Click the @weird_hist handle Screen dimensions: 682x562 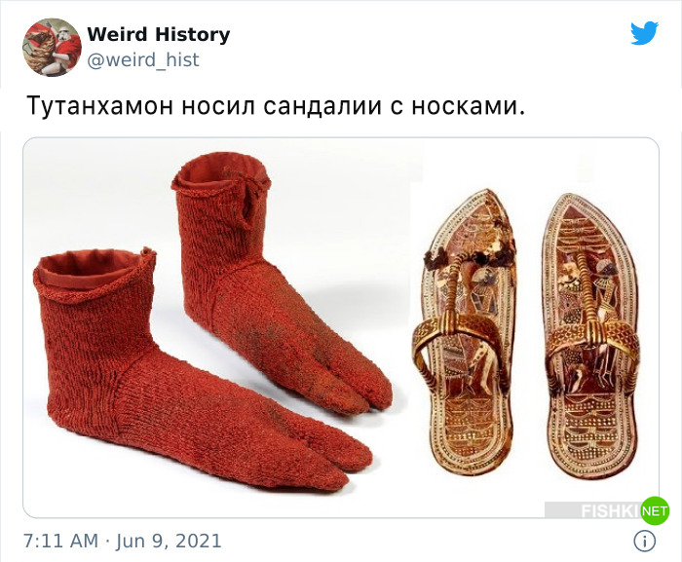click(143, 59)
